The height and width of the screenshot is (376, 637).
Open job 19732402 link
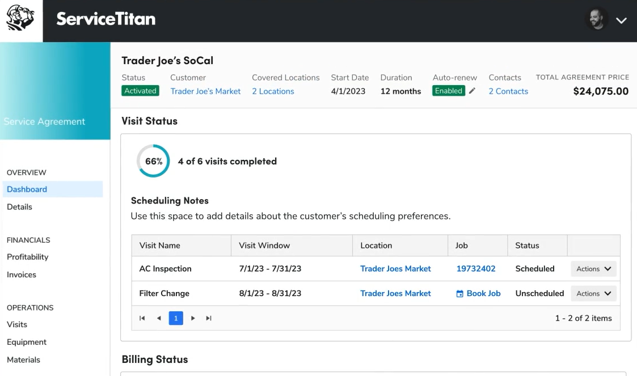(476, 269)
